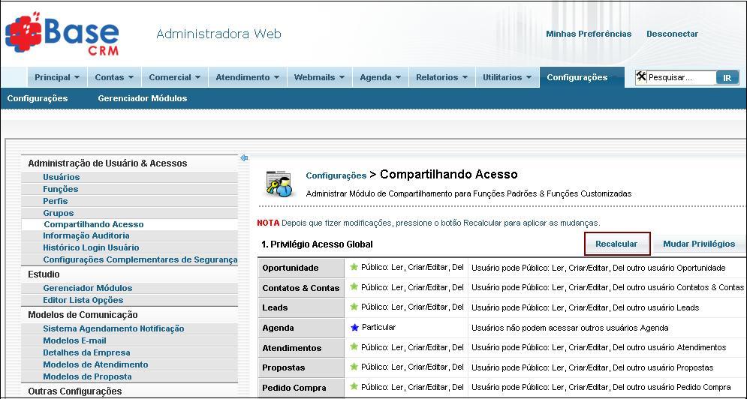Click the green star in the Leads row
This screenshot has height=399, width=747.
pyautogui.click(x=354, y=307)
